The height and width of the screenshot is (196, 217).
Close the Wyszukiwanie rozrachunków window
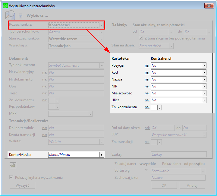tap(209, 6)
